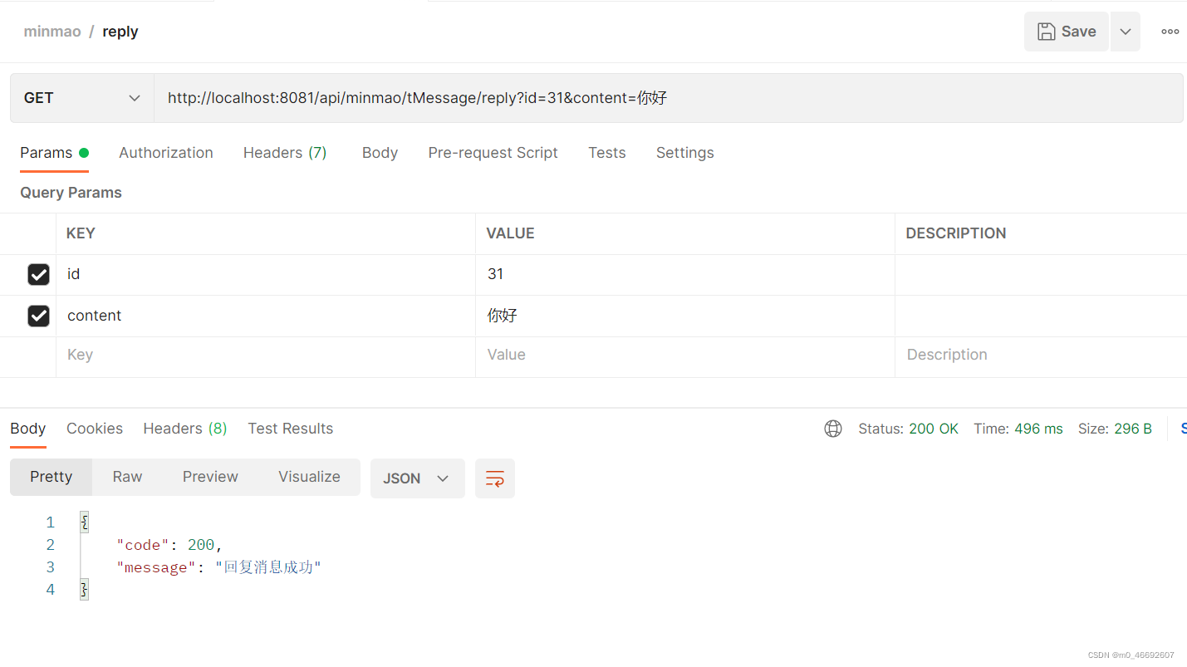Select the Raw view button
1187x667 pixels.
click(x=127, y=477)
